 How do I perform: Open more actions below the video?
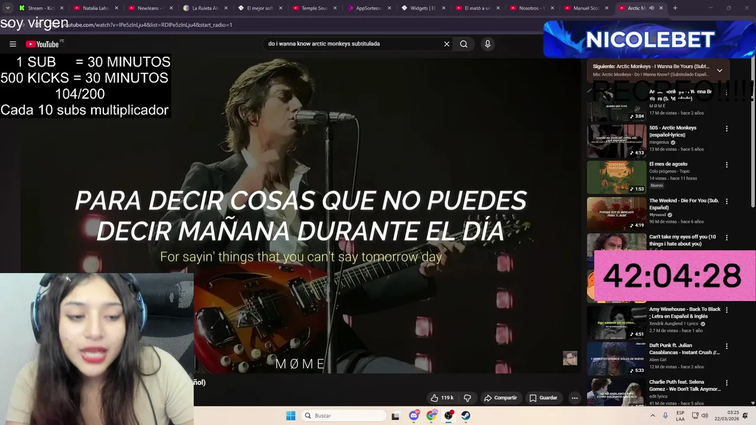point(574,398)
